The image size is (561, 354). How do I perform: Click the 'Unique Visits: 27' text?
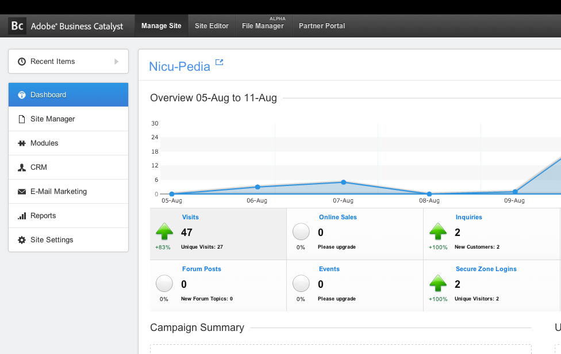[x=202, y=247]
